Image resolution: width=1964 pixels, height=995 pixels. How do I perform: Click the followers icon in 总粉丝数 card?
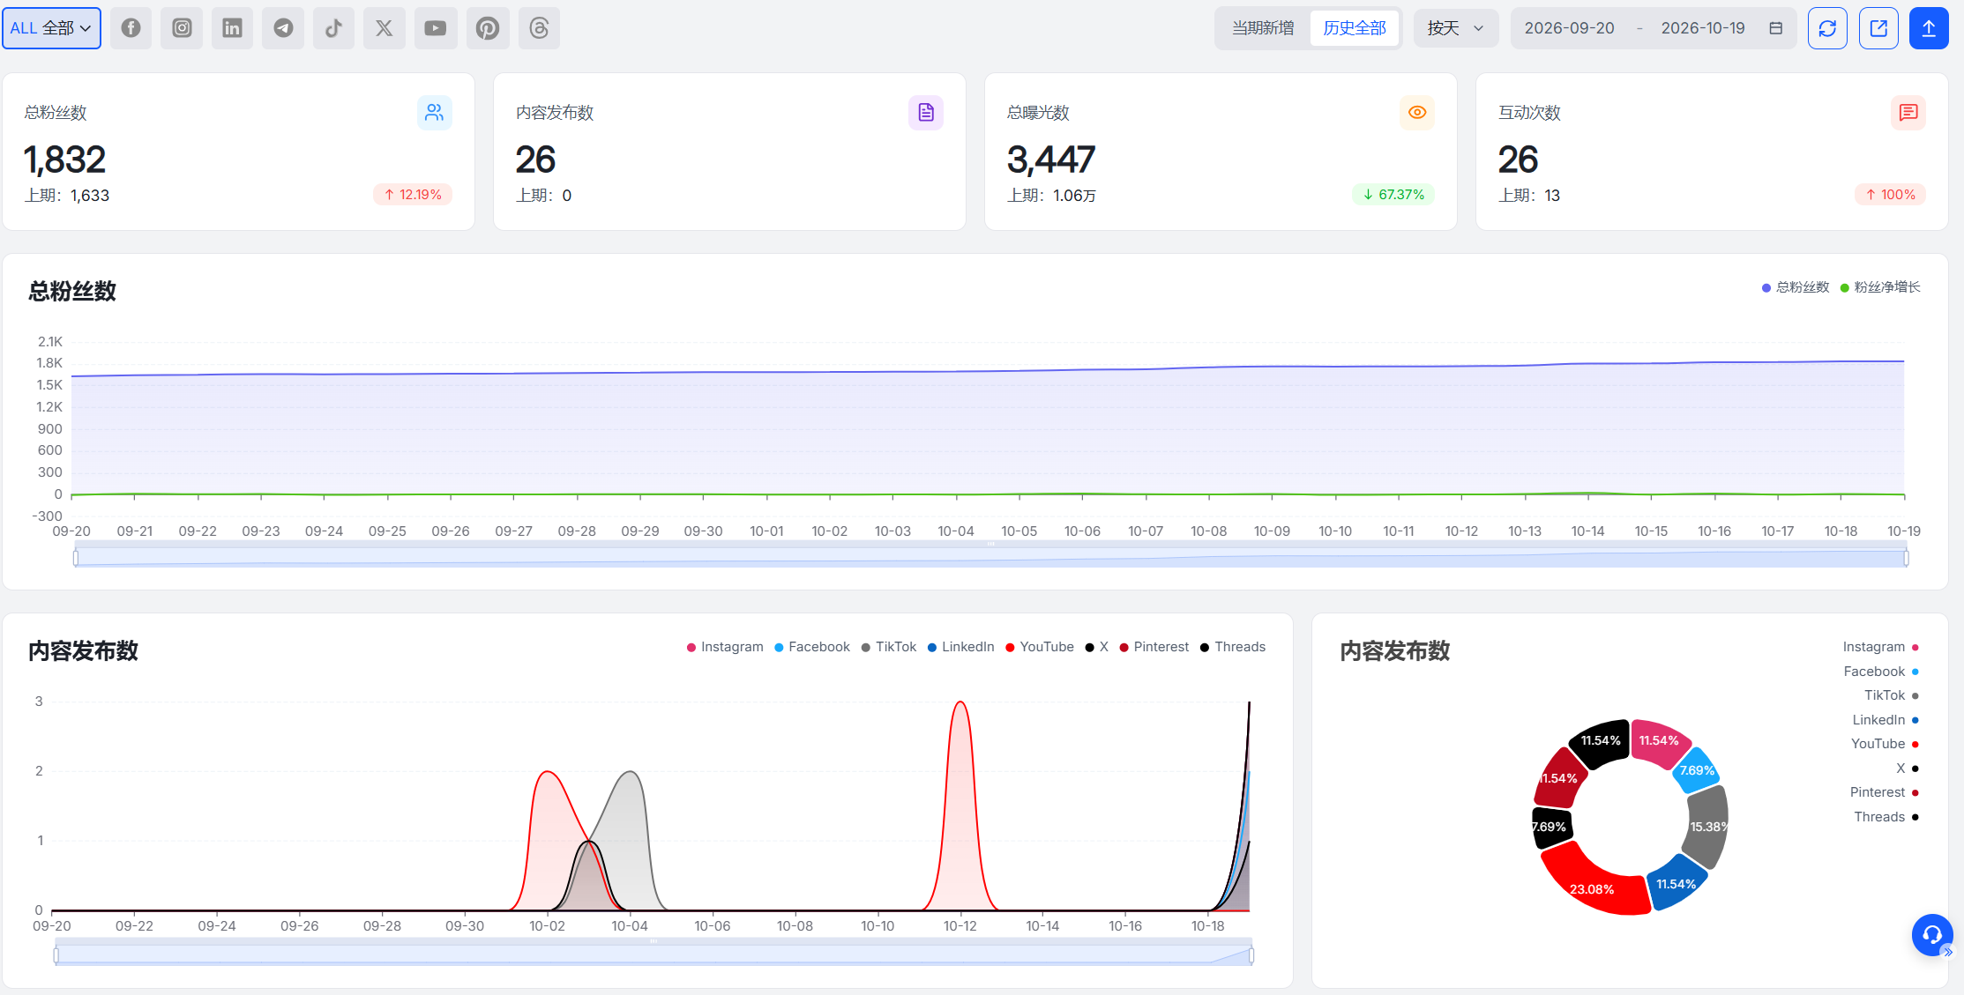(x=435, y=113)
